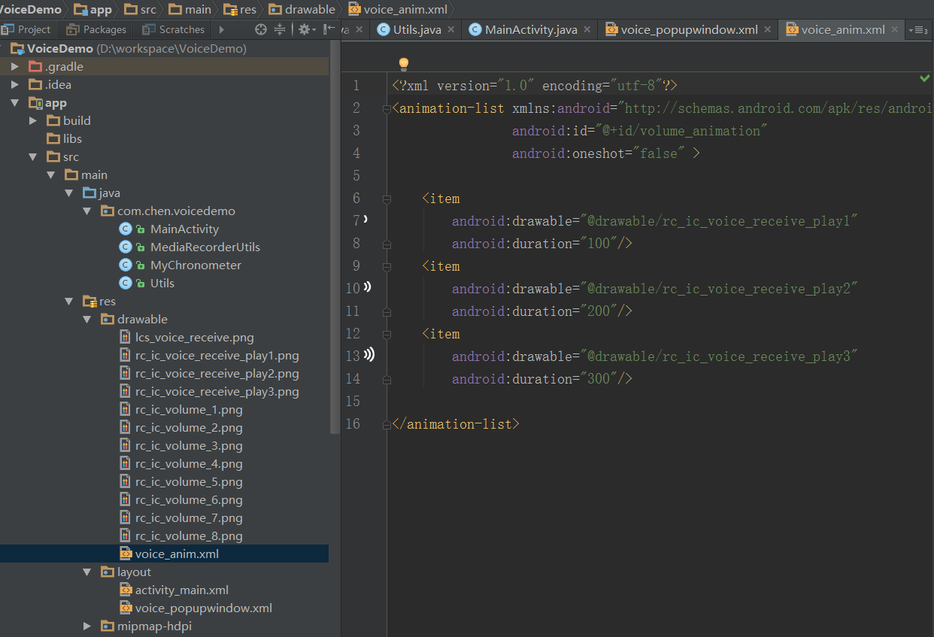
Task: Toggle fold marker at line 12 item
Action: pyautogui.click(x=387, y=335)
